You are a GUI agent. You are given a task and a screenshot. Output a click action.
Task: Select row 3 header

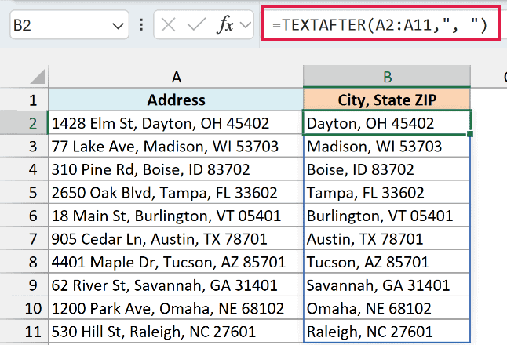point(24,146)
